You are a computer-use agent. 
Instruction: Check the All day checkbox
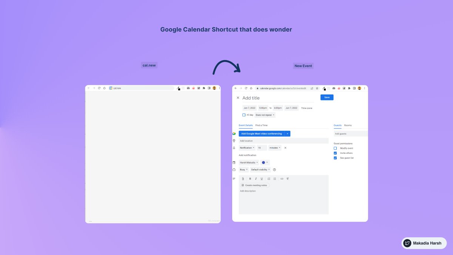tap(244, 115)
